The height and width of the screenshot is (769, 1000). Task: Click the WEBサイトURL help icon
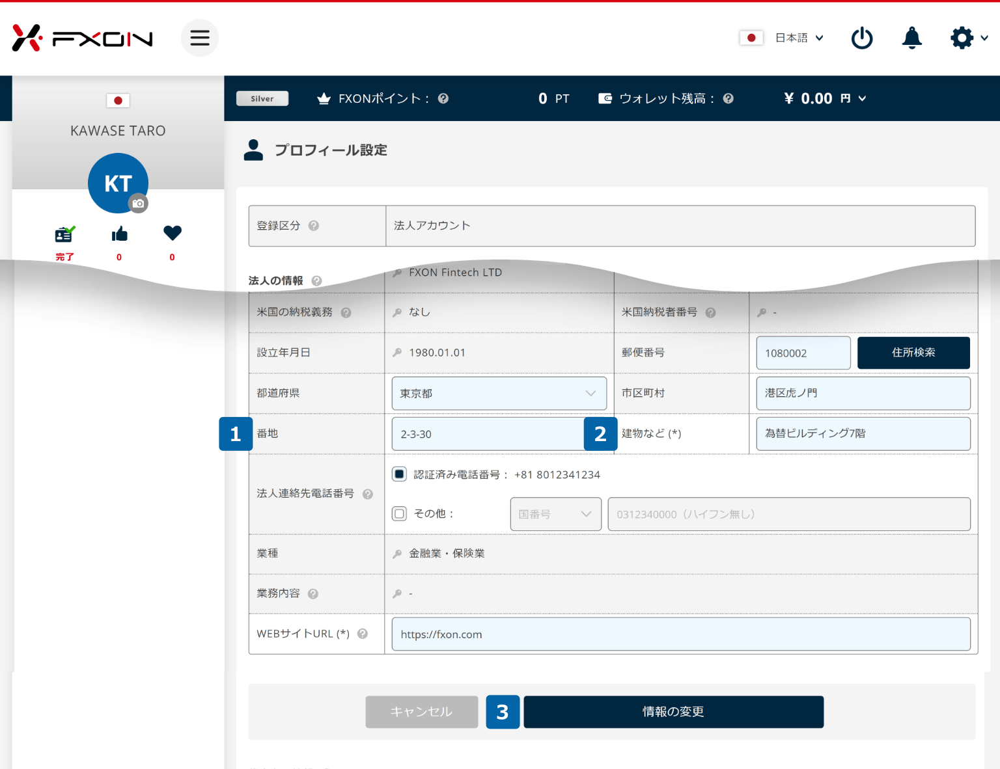coord(363,633)
